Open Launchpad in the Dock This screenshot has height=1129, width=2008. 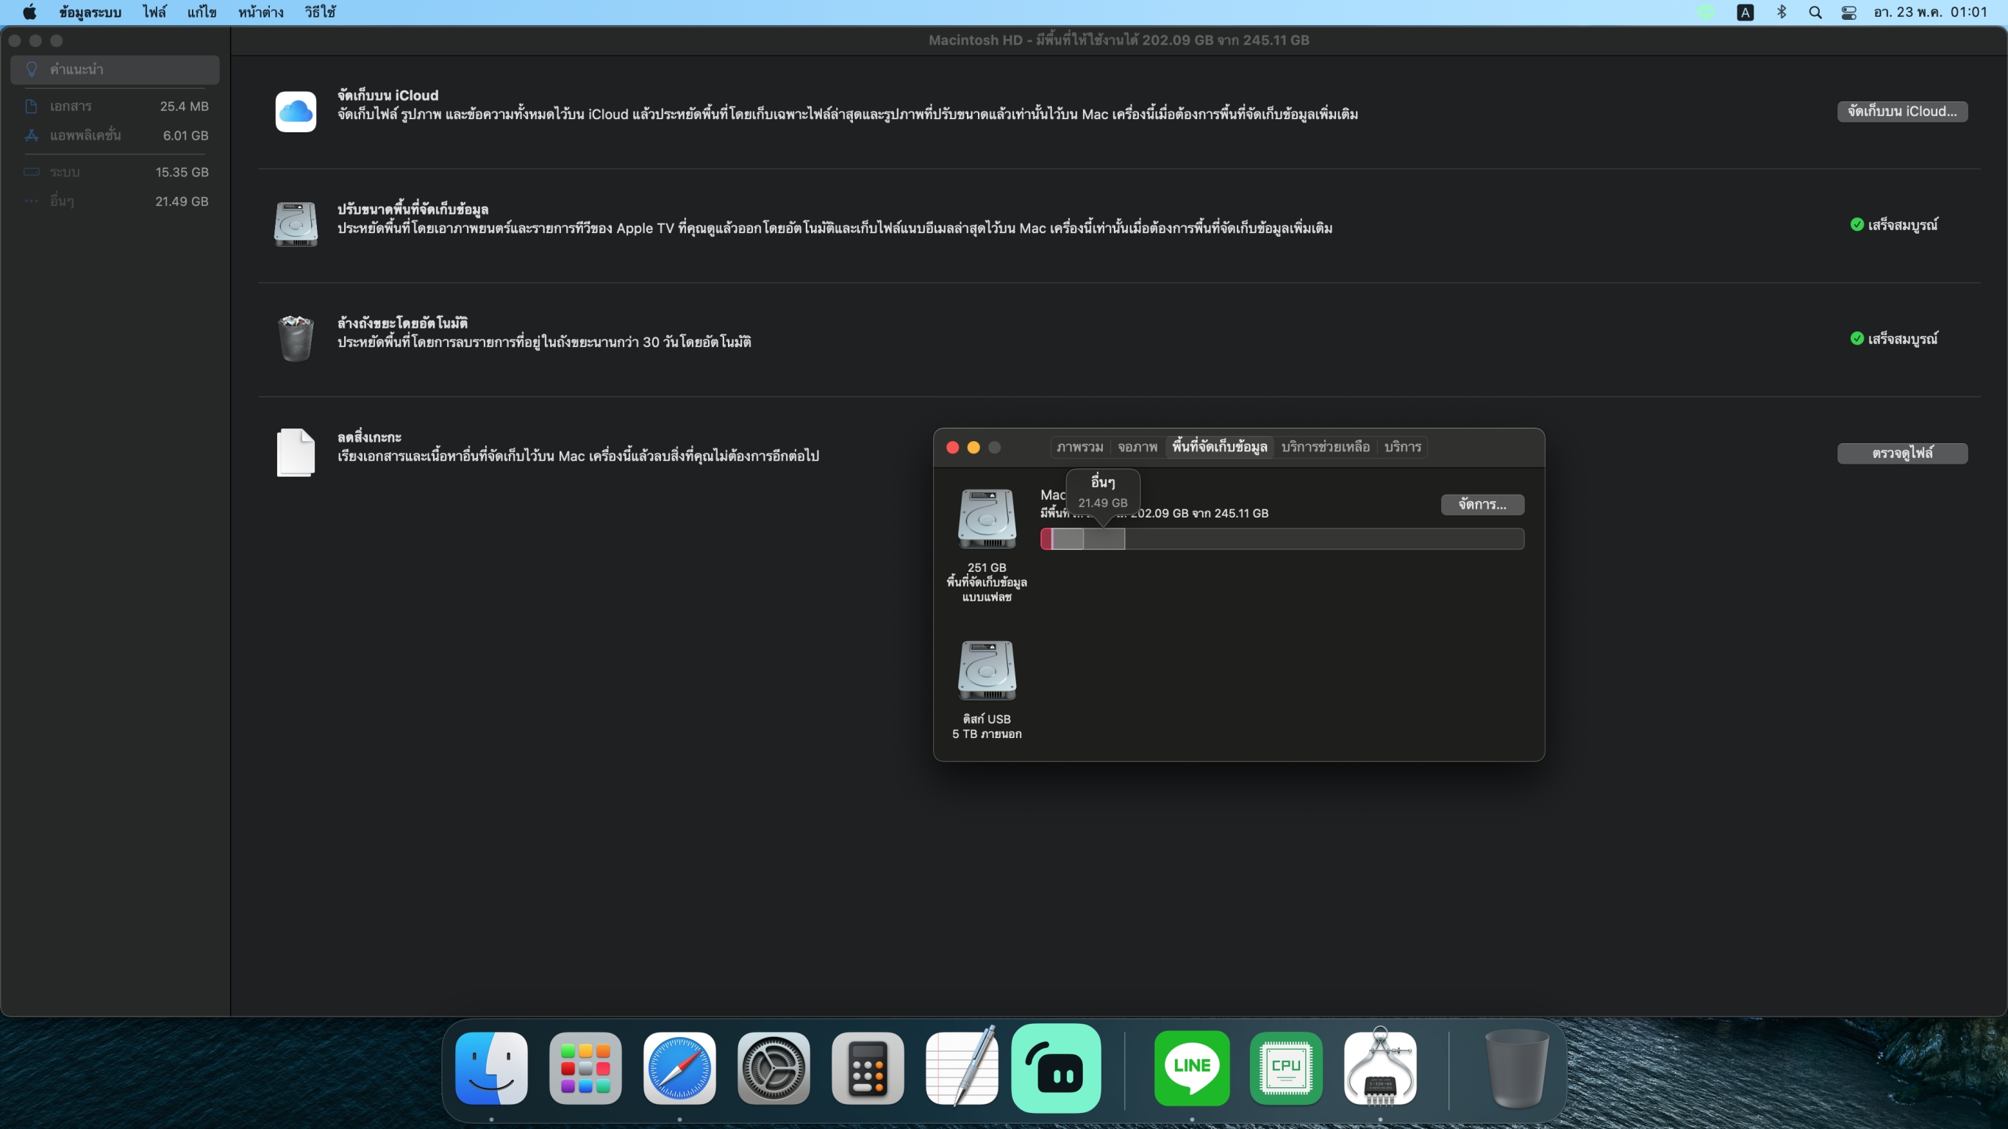click(585, 1068)
